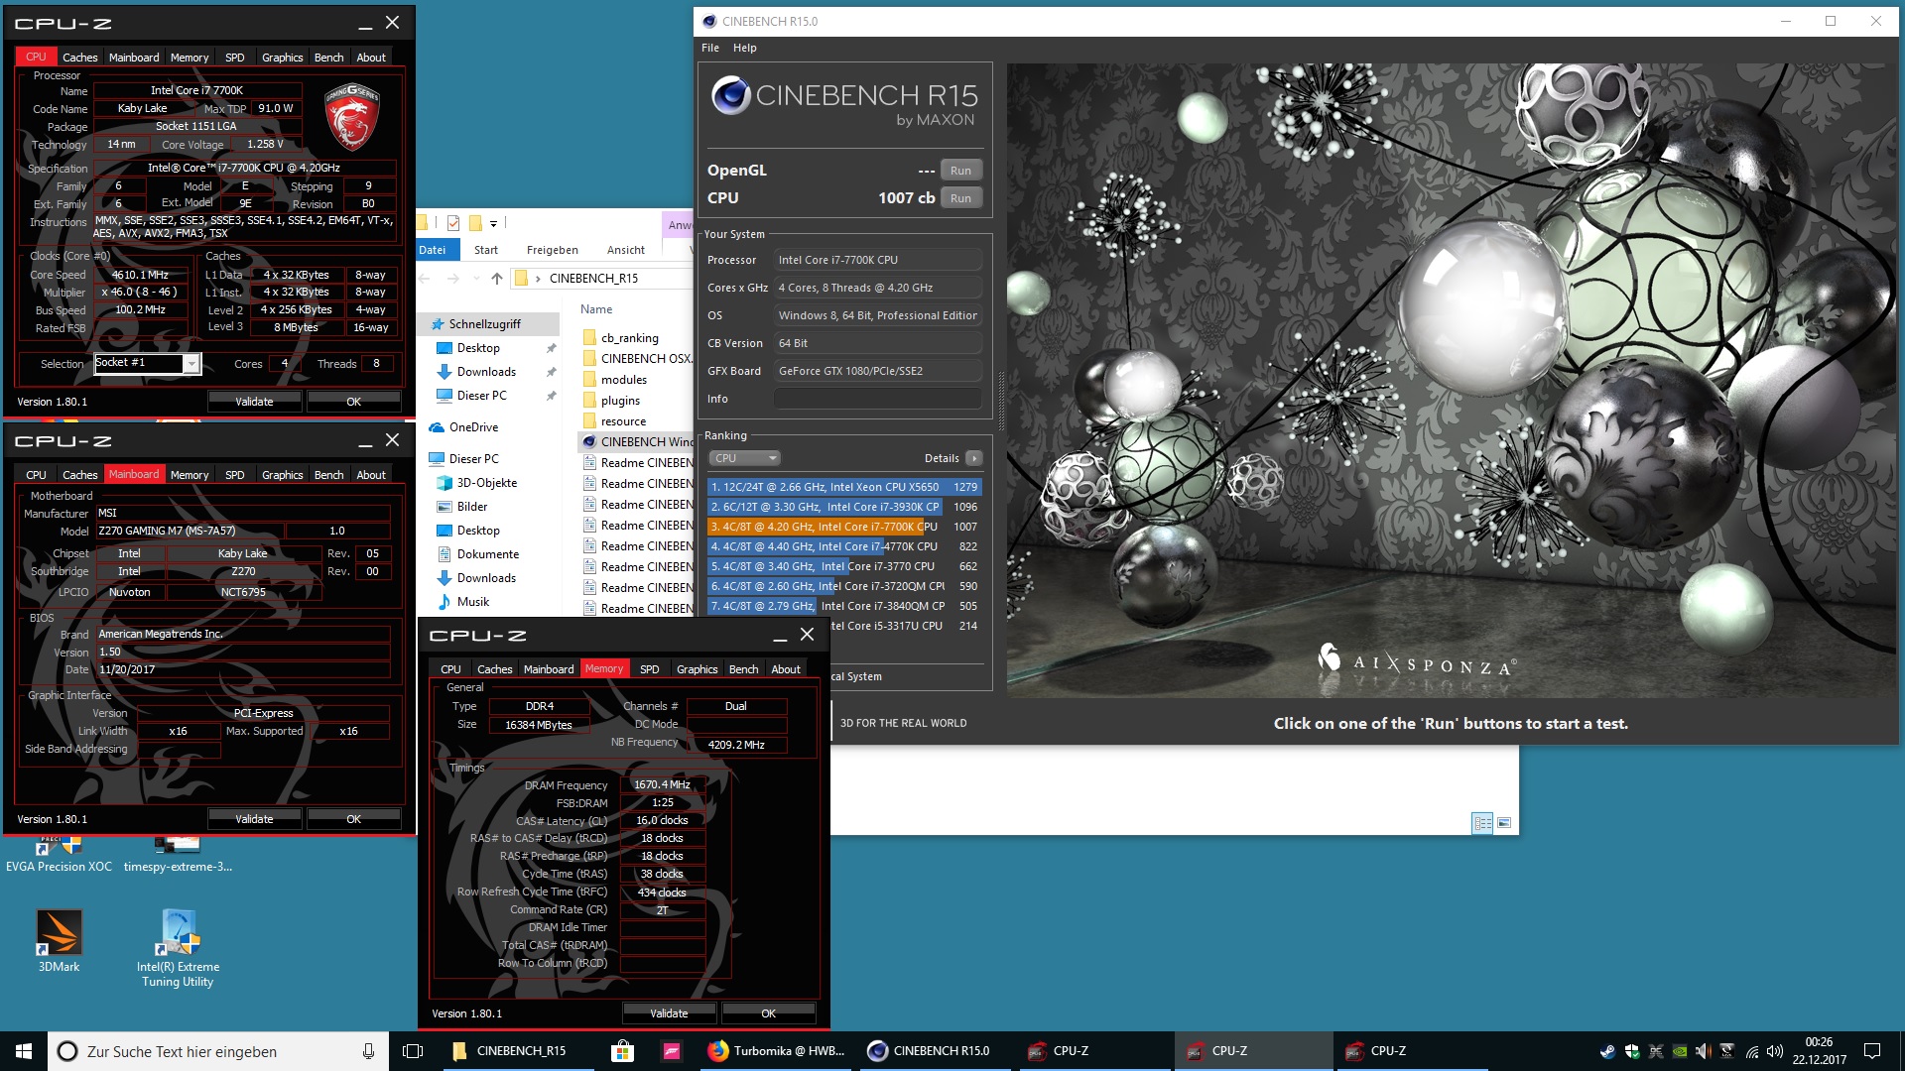Select Musik in Explorer navigation pane
This screenshot has height=1071, width=1905.
pos(473,602)
